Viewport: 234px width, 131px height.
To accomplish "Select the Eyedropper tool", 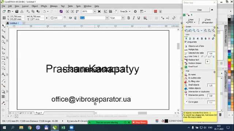I will (3, 103).
